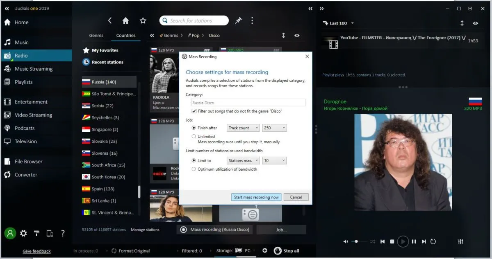Select the Limit to radio option
This screenshot has height=259, width=492.
194,161
